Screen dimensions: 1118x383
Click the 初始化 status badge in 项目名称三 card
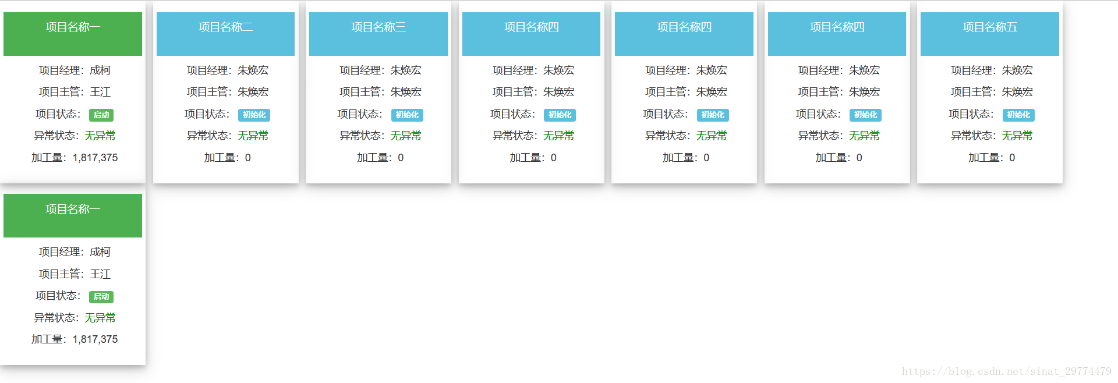point(407,115)
